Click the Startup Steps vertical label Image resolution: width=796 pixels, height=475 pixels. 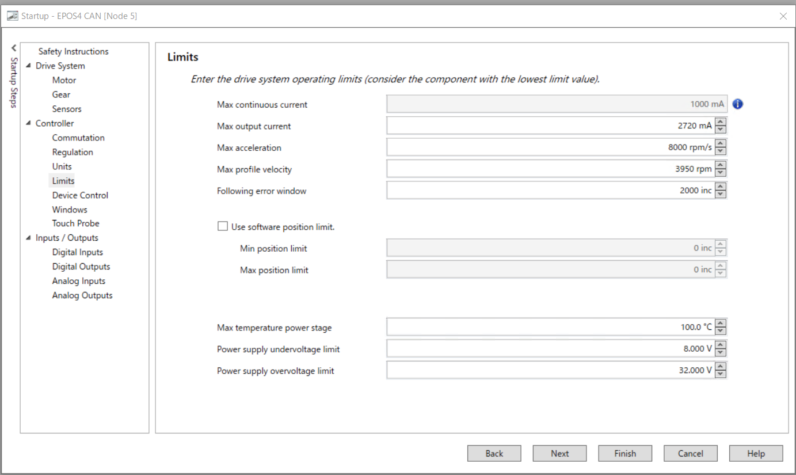point(14,82)
